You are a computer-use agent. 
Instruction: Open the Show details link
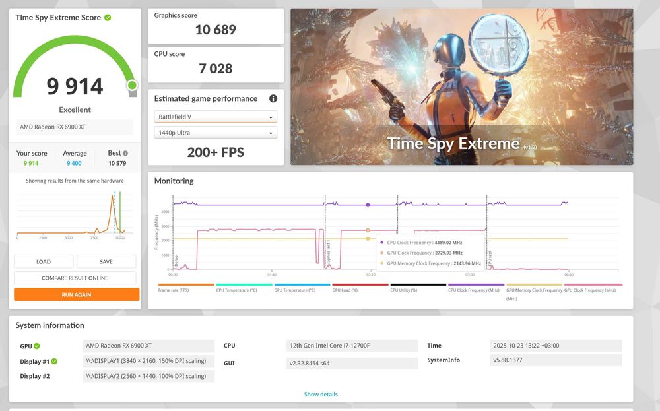coord(321,394)
